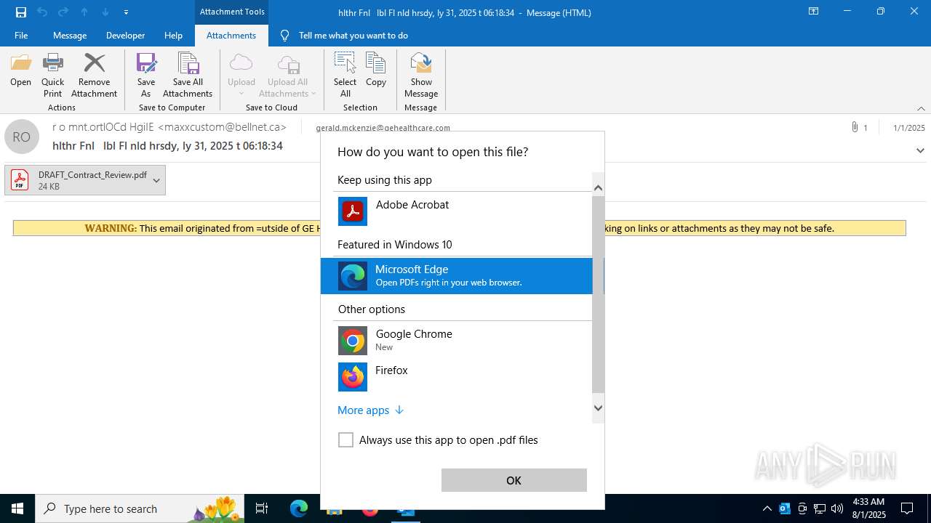Click the network icon in system tray
The image size is (931, 523).
820,508
